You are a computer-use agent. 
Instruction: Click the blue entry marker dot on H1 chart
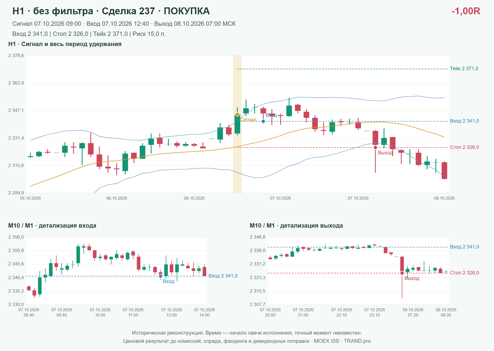(x=263, y=121)
